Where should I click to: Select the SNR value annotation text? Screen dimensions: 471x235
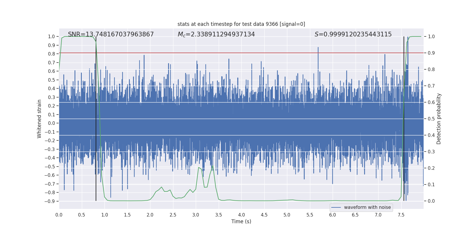[111, 34]
